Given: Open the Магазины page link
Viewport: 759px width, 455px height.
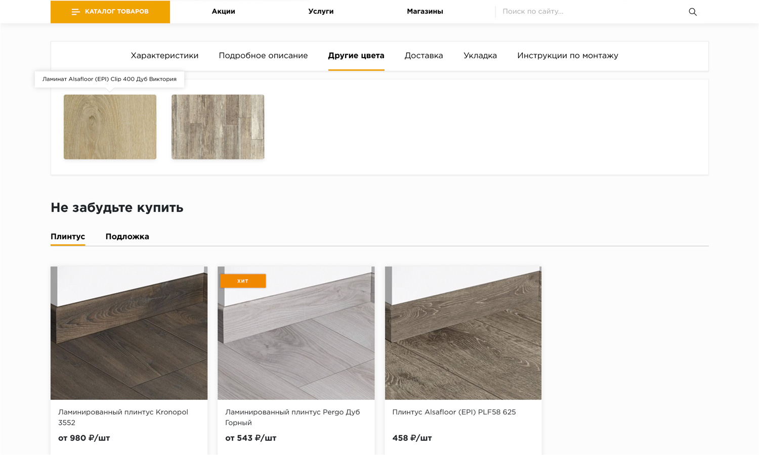Looking at the screenshot, I should point(425,12).
